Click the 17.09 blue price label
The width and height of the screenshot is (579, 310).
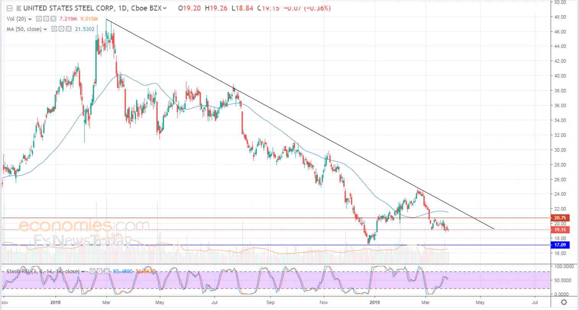pyautogui.click(x=560, y=245)
